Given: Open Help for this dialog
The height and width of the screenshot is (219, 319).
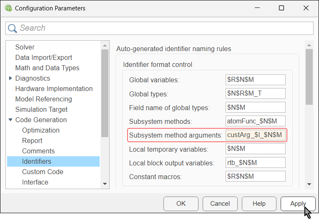Looking at the screenshot, I should [x=259, y=204].
